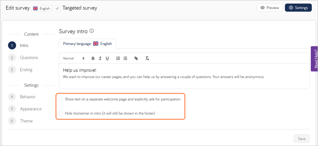Clear text formatting in editor
This screenshot has width=318, height=146.
coord(147,58)
